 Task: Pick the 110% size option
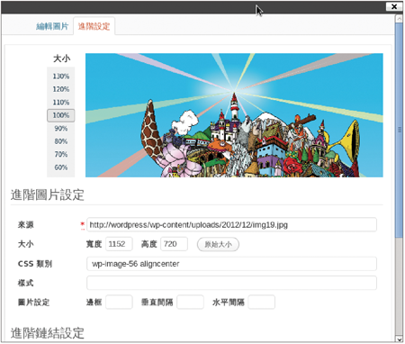pyautogui.click(x=61, y=103)
